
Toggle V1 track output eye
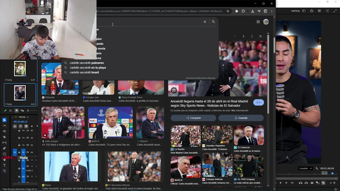[32, 152]
